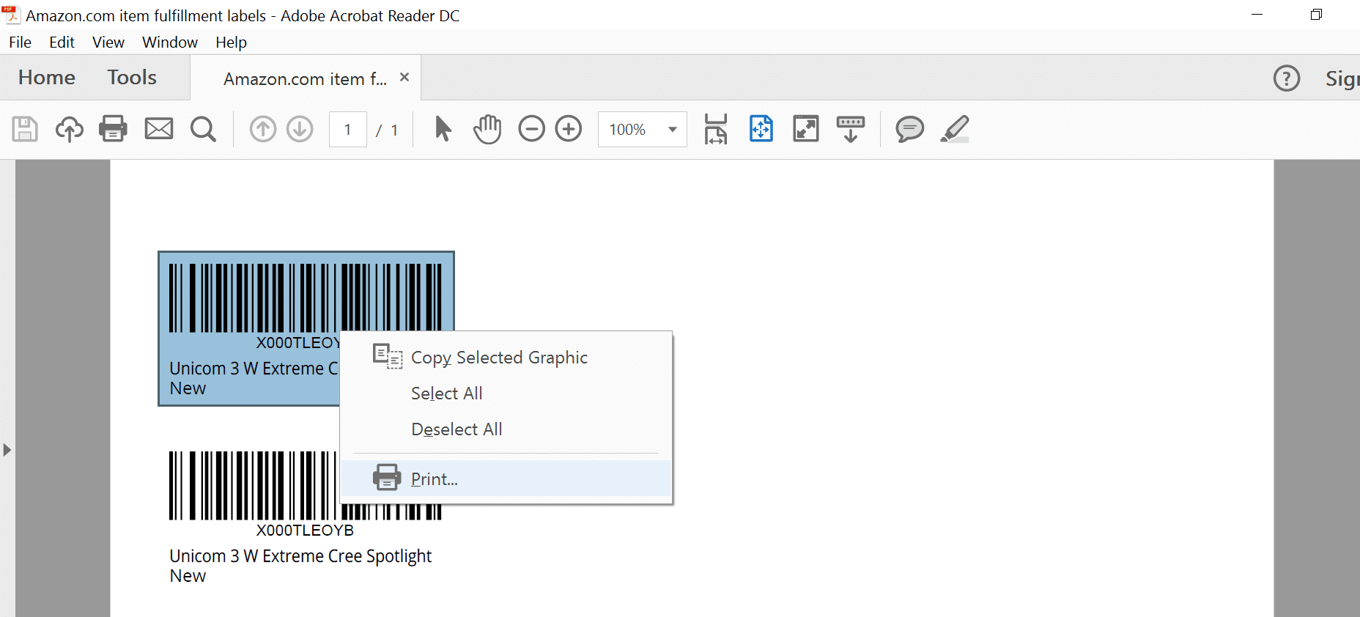Viewport: 1360px width, 617px height.
Task: Open Help with the question mark icon
Action: [x=1287, y=78]
